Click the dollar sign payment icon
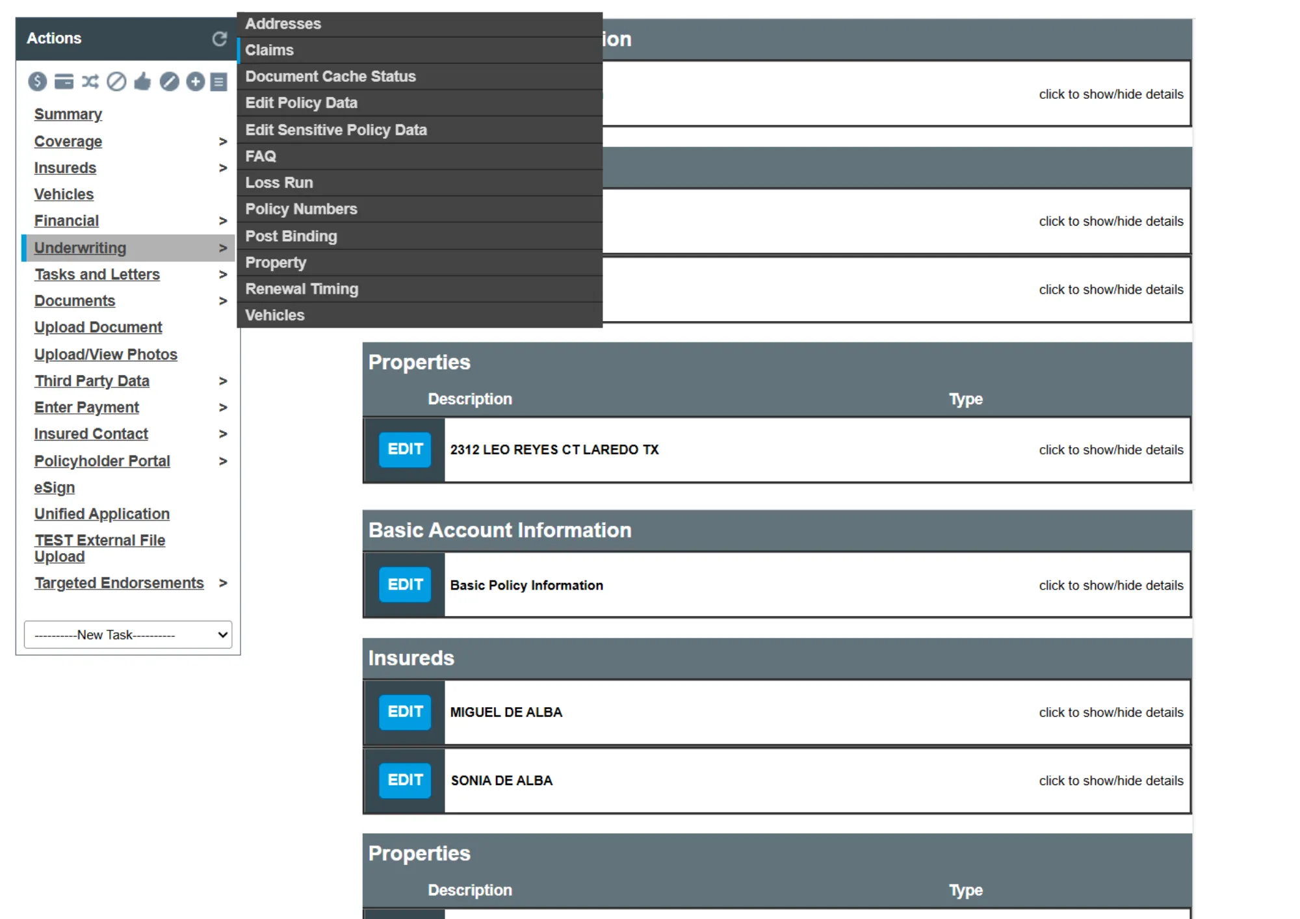 (x=37, y=82)
